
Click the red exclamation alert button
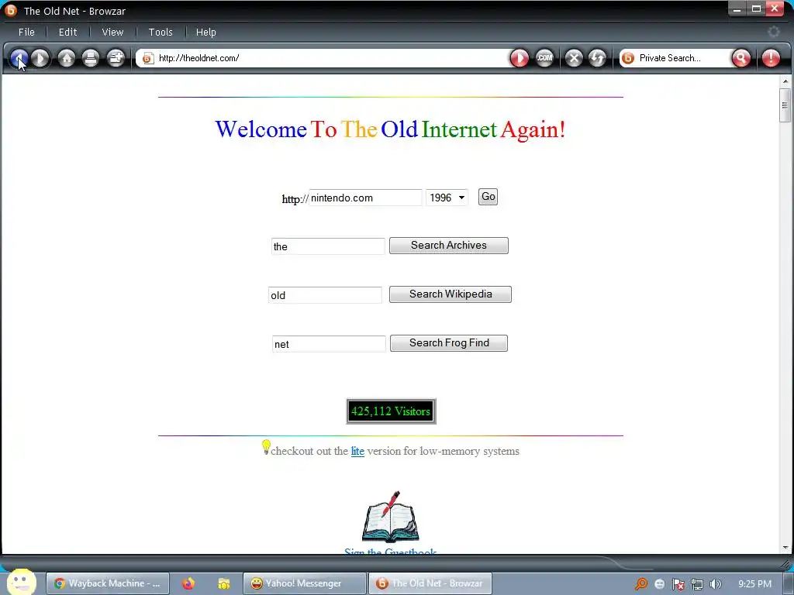pyautogui.click(x=772, y=58)
